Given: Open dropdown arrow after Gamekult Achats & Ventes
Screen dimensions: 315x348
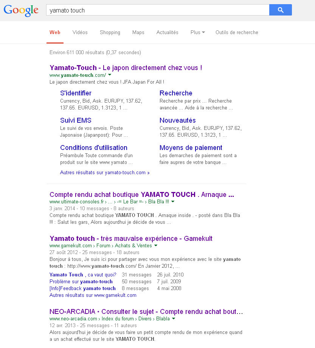Looking at the screenshot, I should tap(156, 246).
